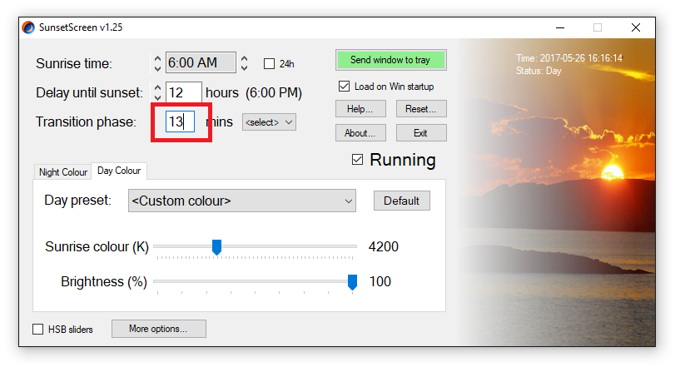
Task: Uncheck the Running checkbox
Action: click(x=358, y=160)
